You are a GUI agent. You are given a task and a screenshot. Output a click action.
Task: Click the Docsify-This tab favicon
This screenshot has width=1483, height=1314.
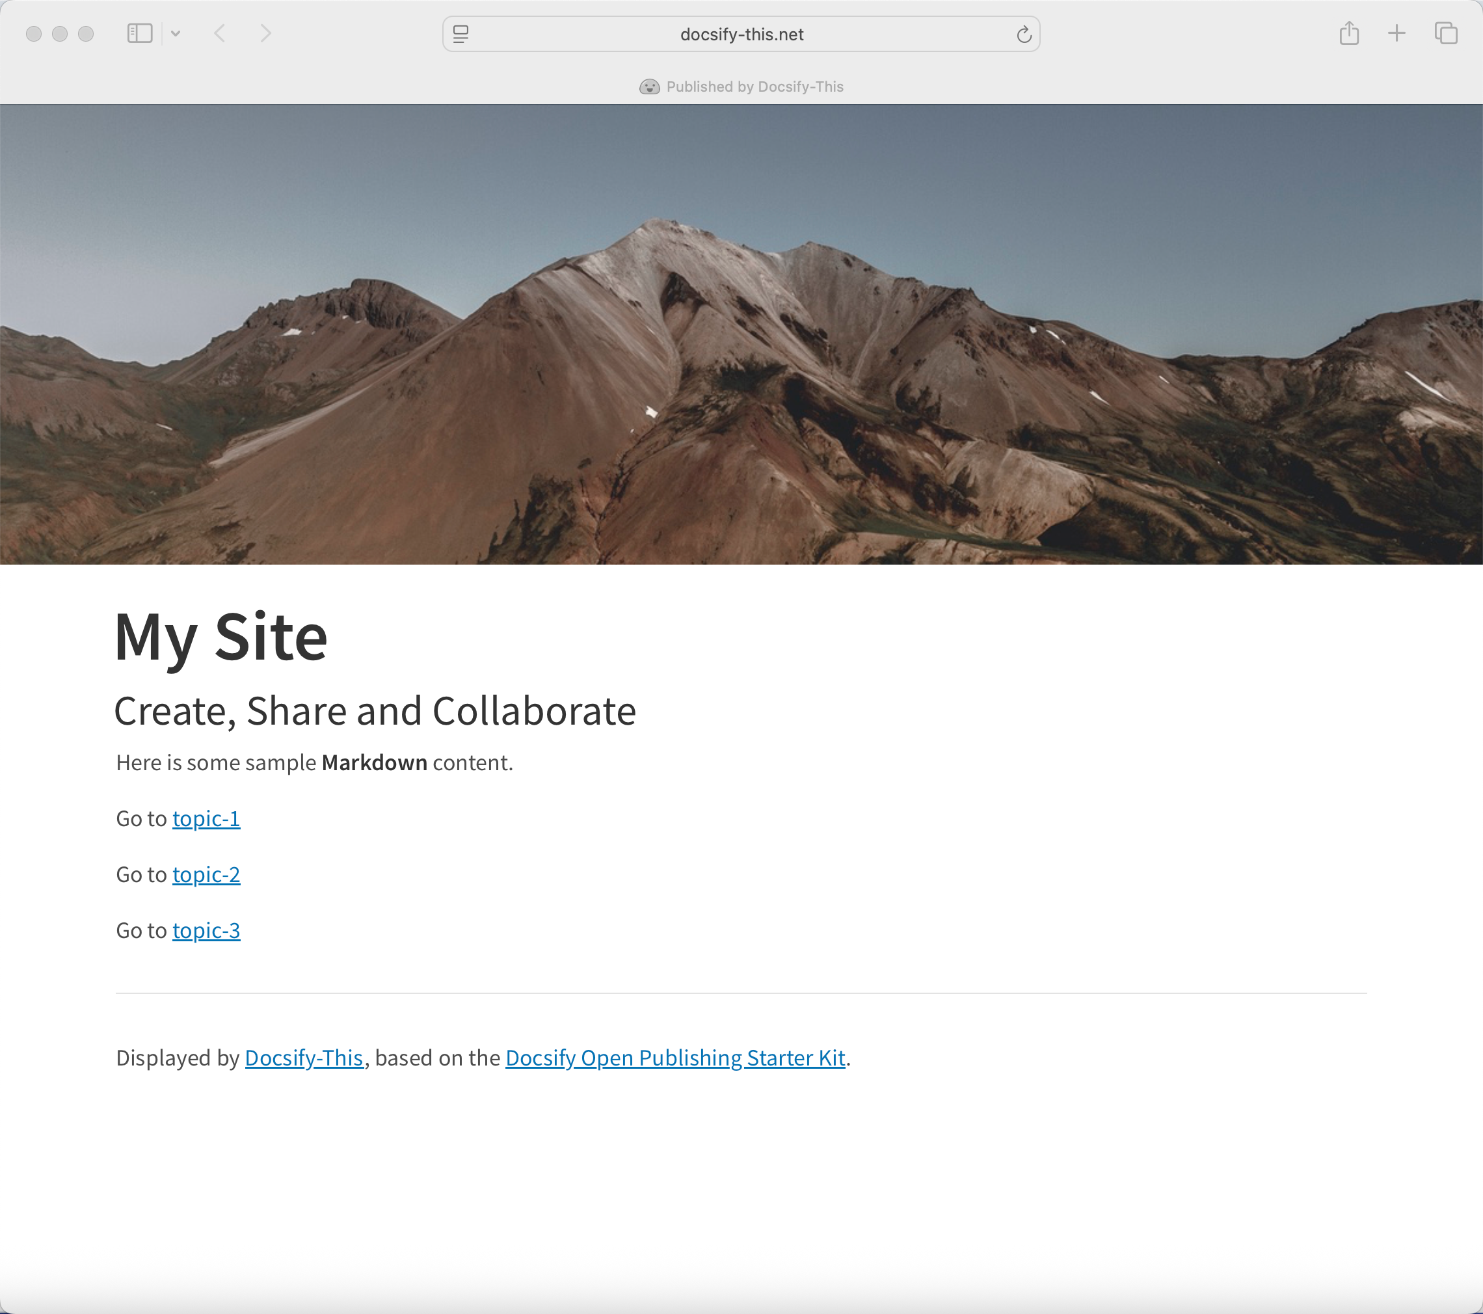pos(649,87)
